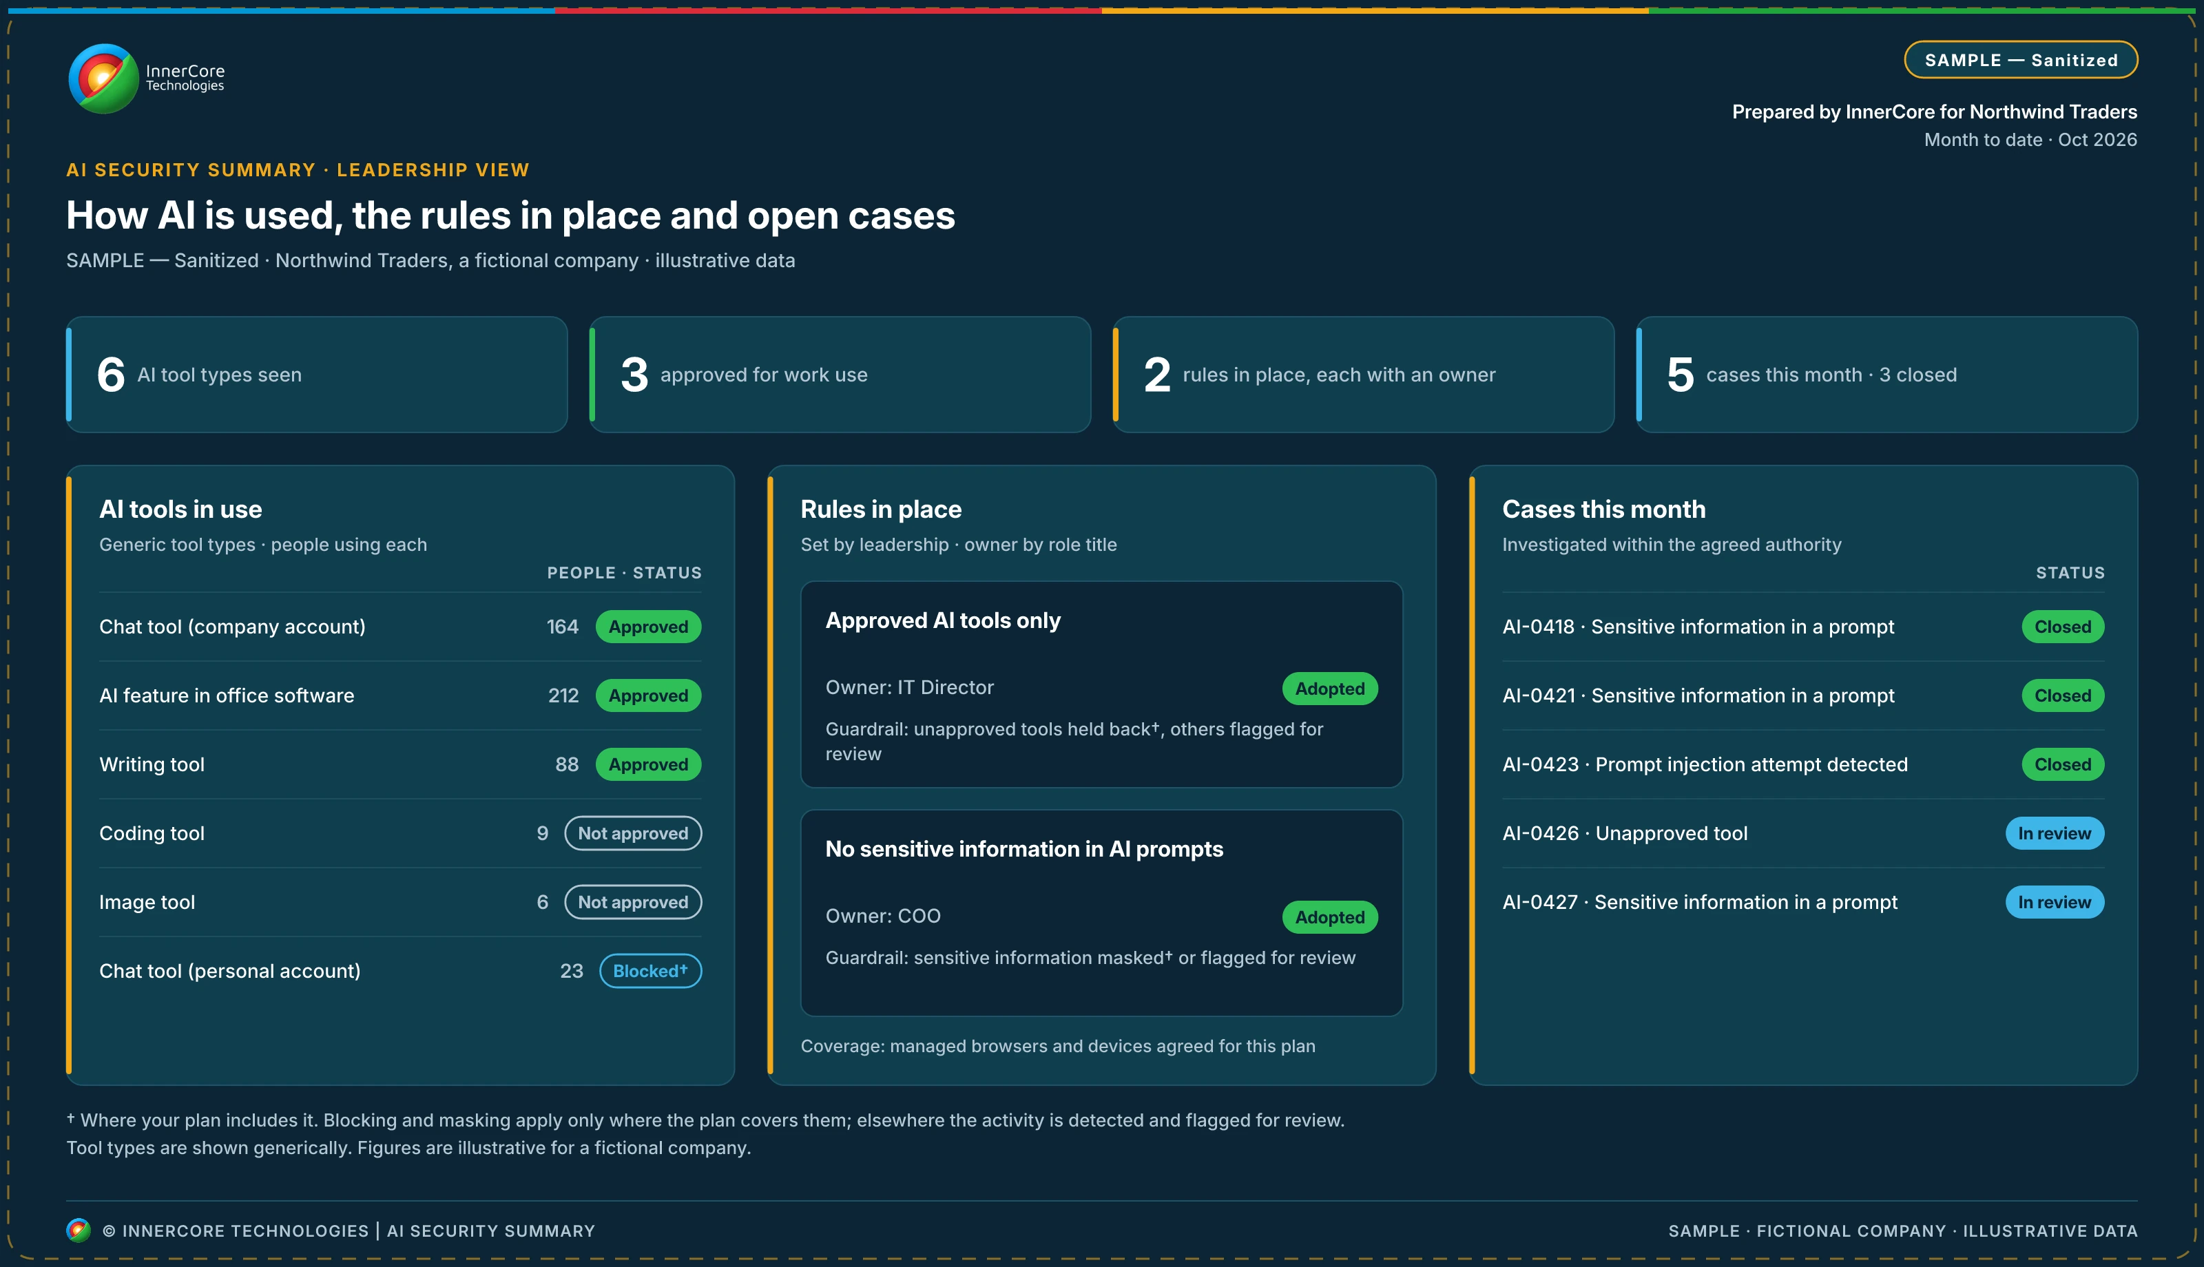The height and width of the screenshot is (1267, 2204).
Task: Select the 'Coding tool' row label
Action: tap(152, 833)
